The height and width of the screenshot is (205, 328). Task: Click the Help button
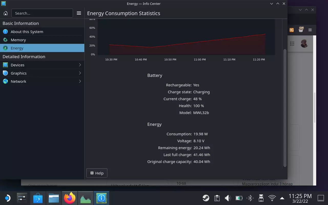pyautogui.click(x=97, y=173)
